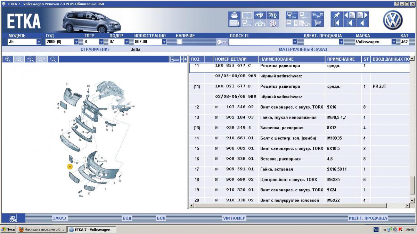
Task: Click the film reel icon
Action: (x=273, y=23)
